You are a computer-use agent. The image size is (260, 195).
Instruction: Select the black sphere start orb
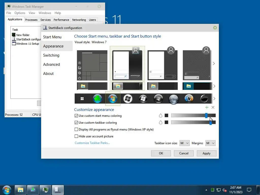pos(204,99)
